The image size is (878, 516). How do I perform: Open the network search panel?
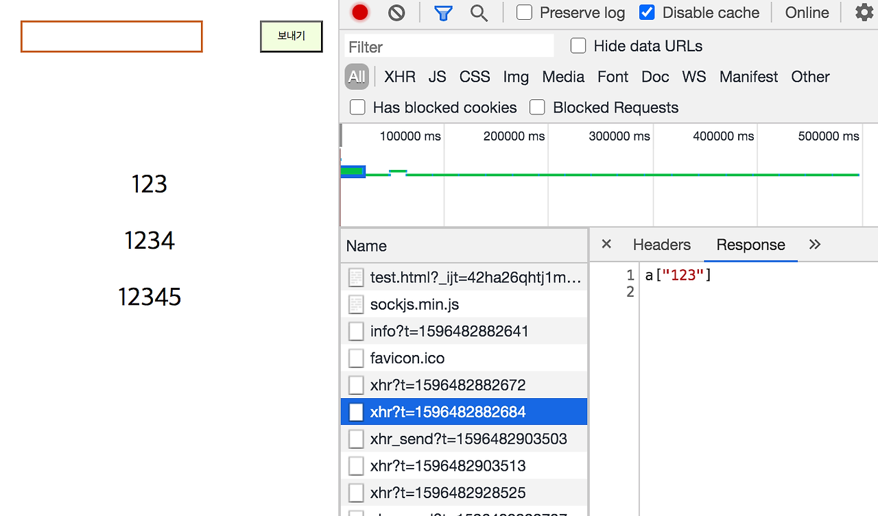click(x=479, y=12)
